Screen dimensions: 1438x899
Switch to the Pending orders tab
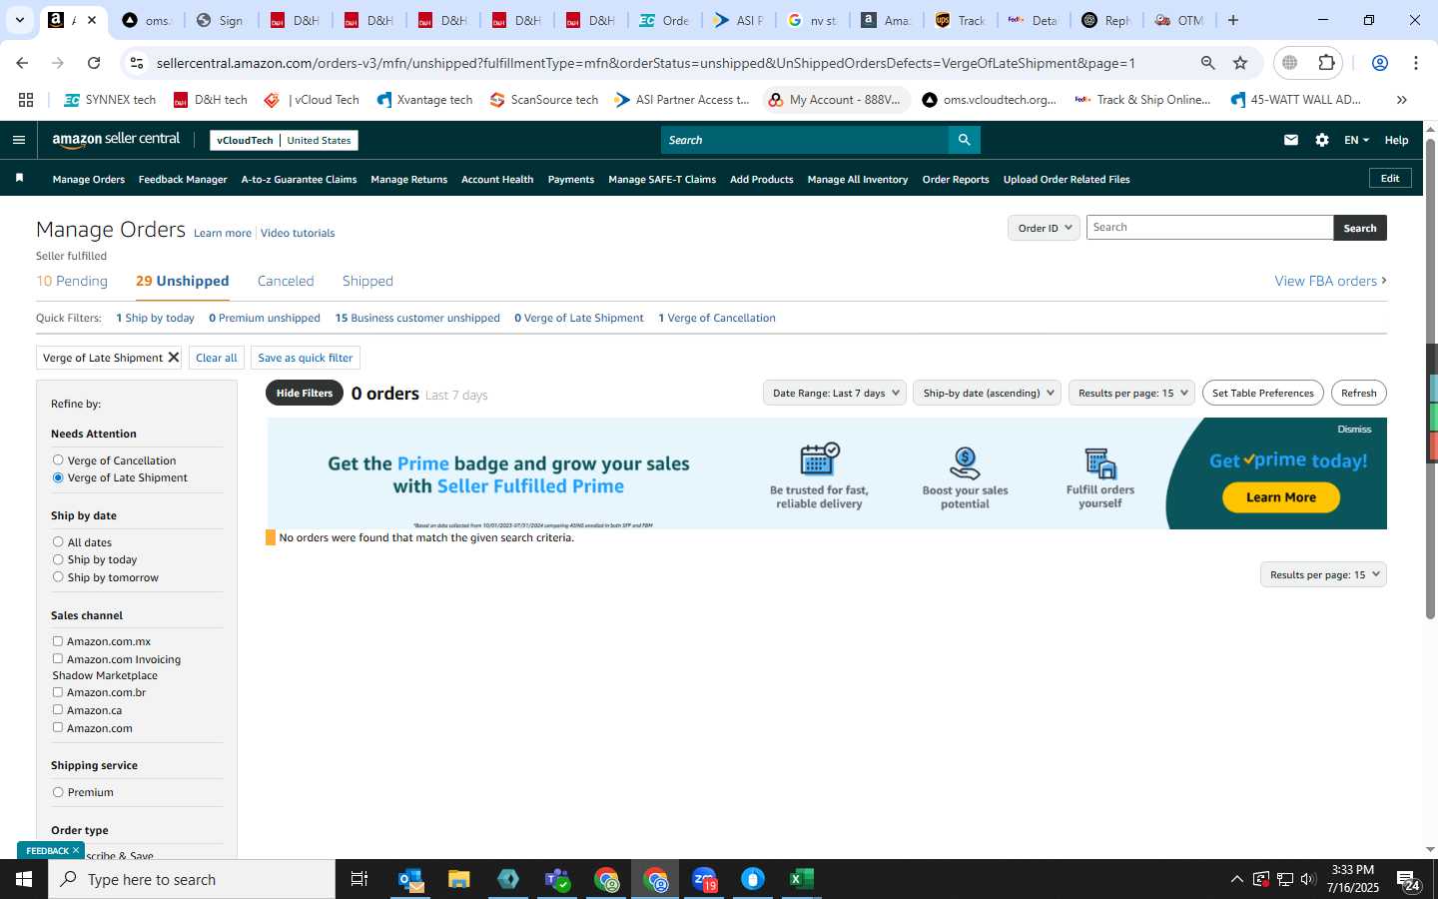click(72, 281)
